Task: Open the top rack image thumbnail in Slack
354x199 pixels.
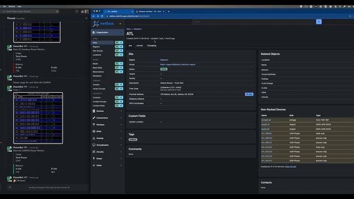Action: (37, 32)
